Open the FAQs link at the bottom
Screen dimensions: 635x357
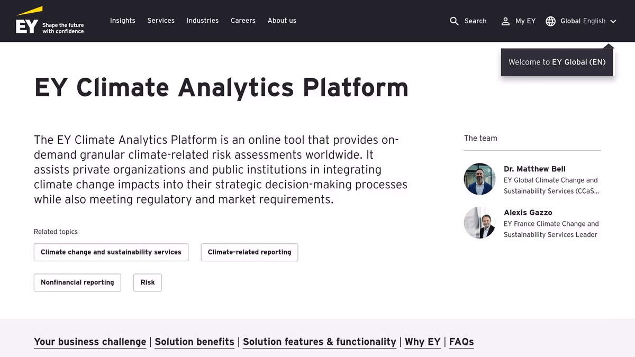tap(461, 342)
